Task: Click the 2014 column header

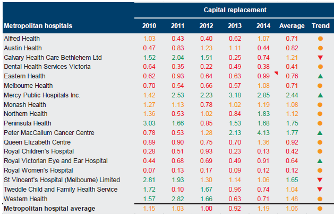Action: coord(263,26)
